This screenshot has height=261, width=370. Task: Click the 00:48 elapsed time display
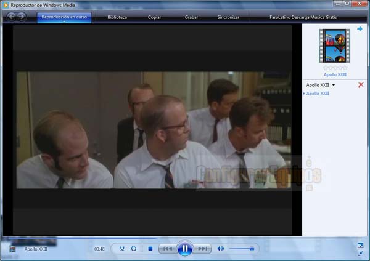tap(99, 249)
